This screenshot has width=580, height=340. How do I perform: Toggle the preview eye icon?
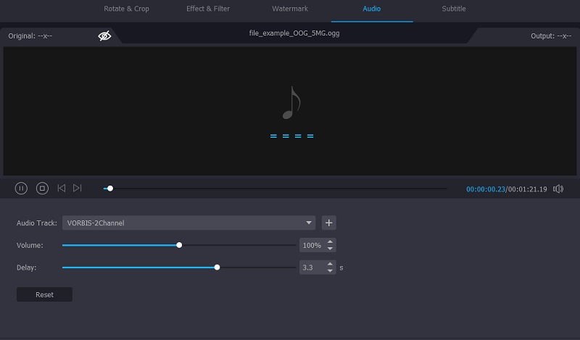tap(104, 36)
